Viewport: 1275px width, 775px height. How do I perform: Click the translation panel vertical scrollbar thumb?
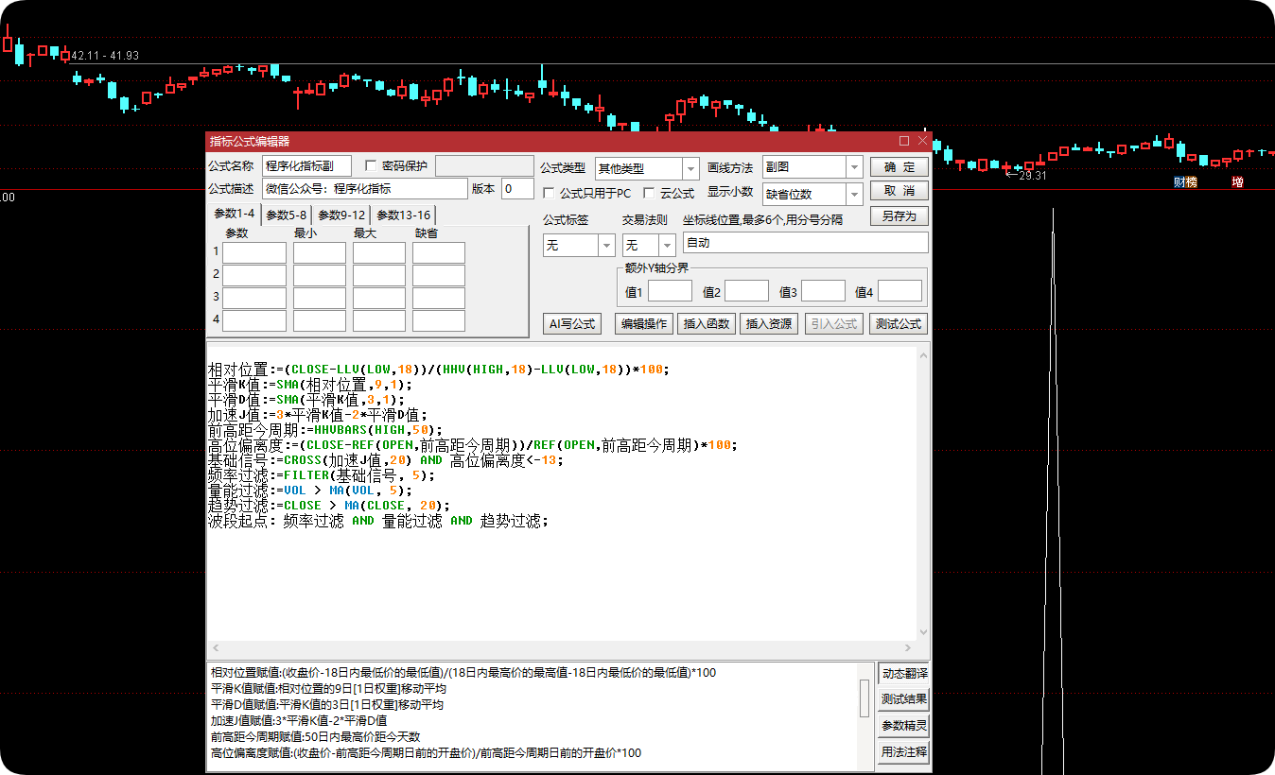(x=864, y=698)
